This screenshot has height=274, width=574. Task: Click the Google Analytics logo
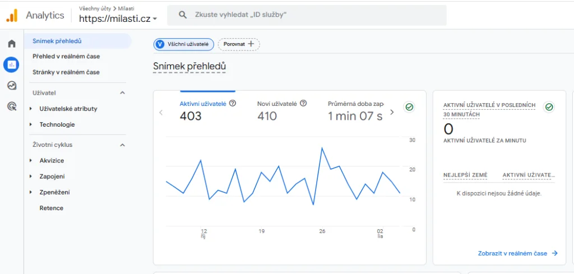(x=12, y=15)
